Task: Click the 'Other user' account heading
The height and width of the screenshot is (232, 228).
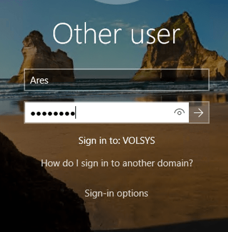Action: (x=117, y=34)
